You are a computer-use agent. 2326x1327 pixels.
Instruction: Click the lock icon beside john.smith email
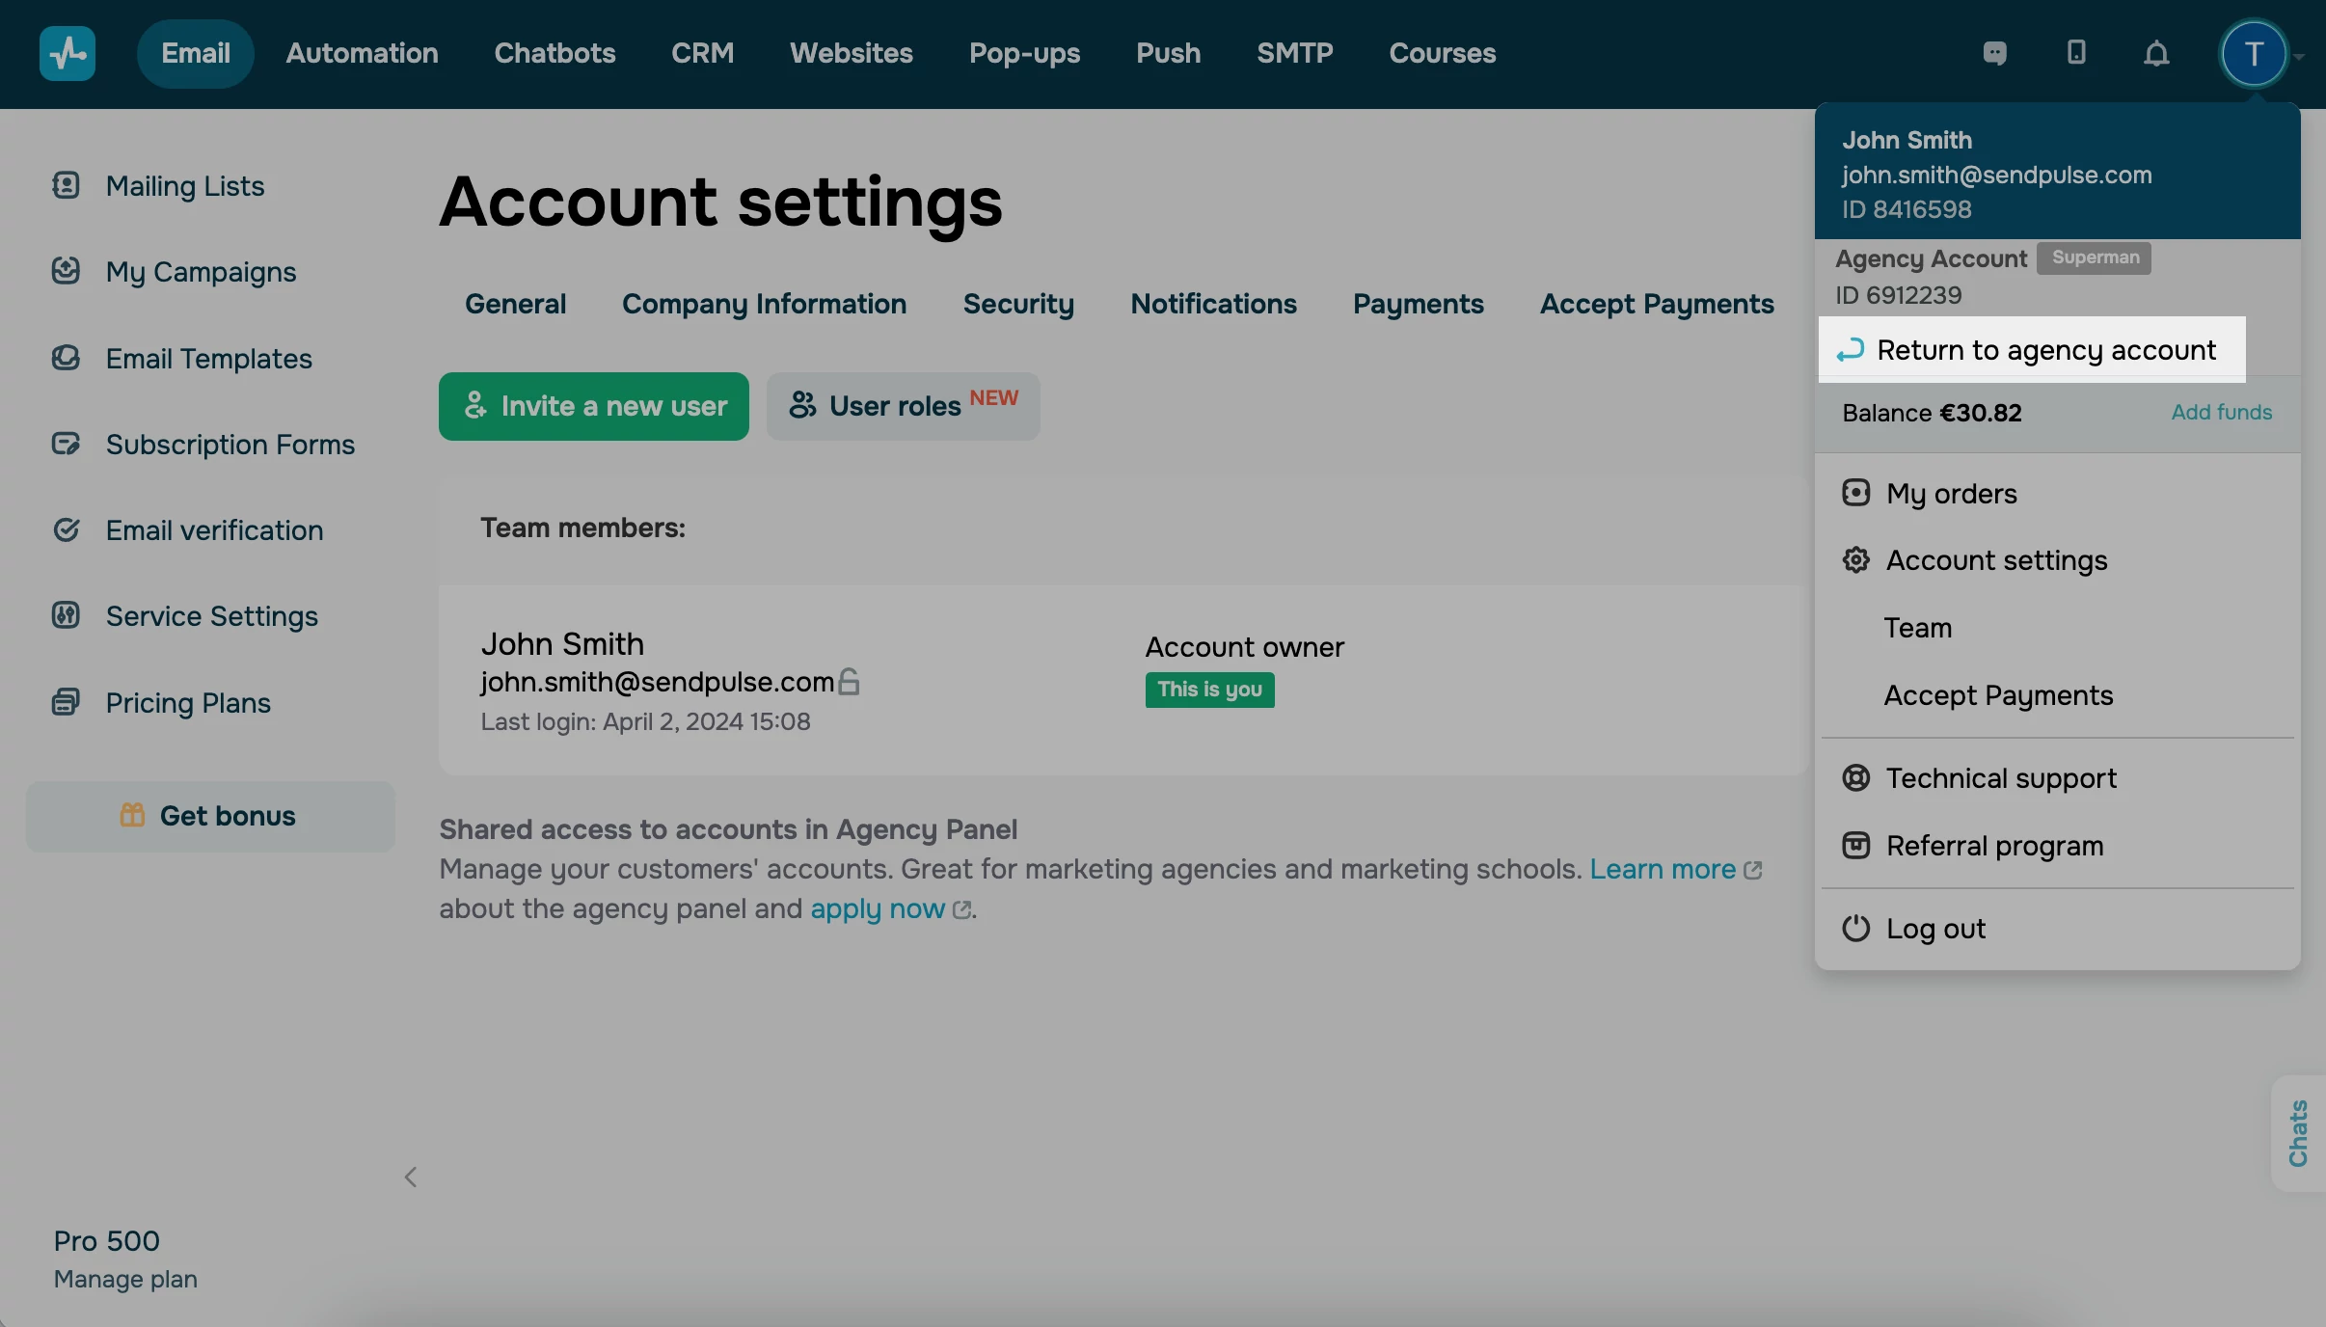[849, 682]
